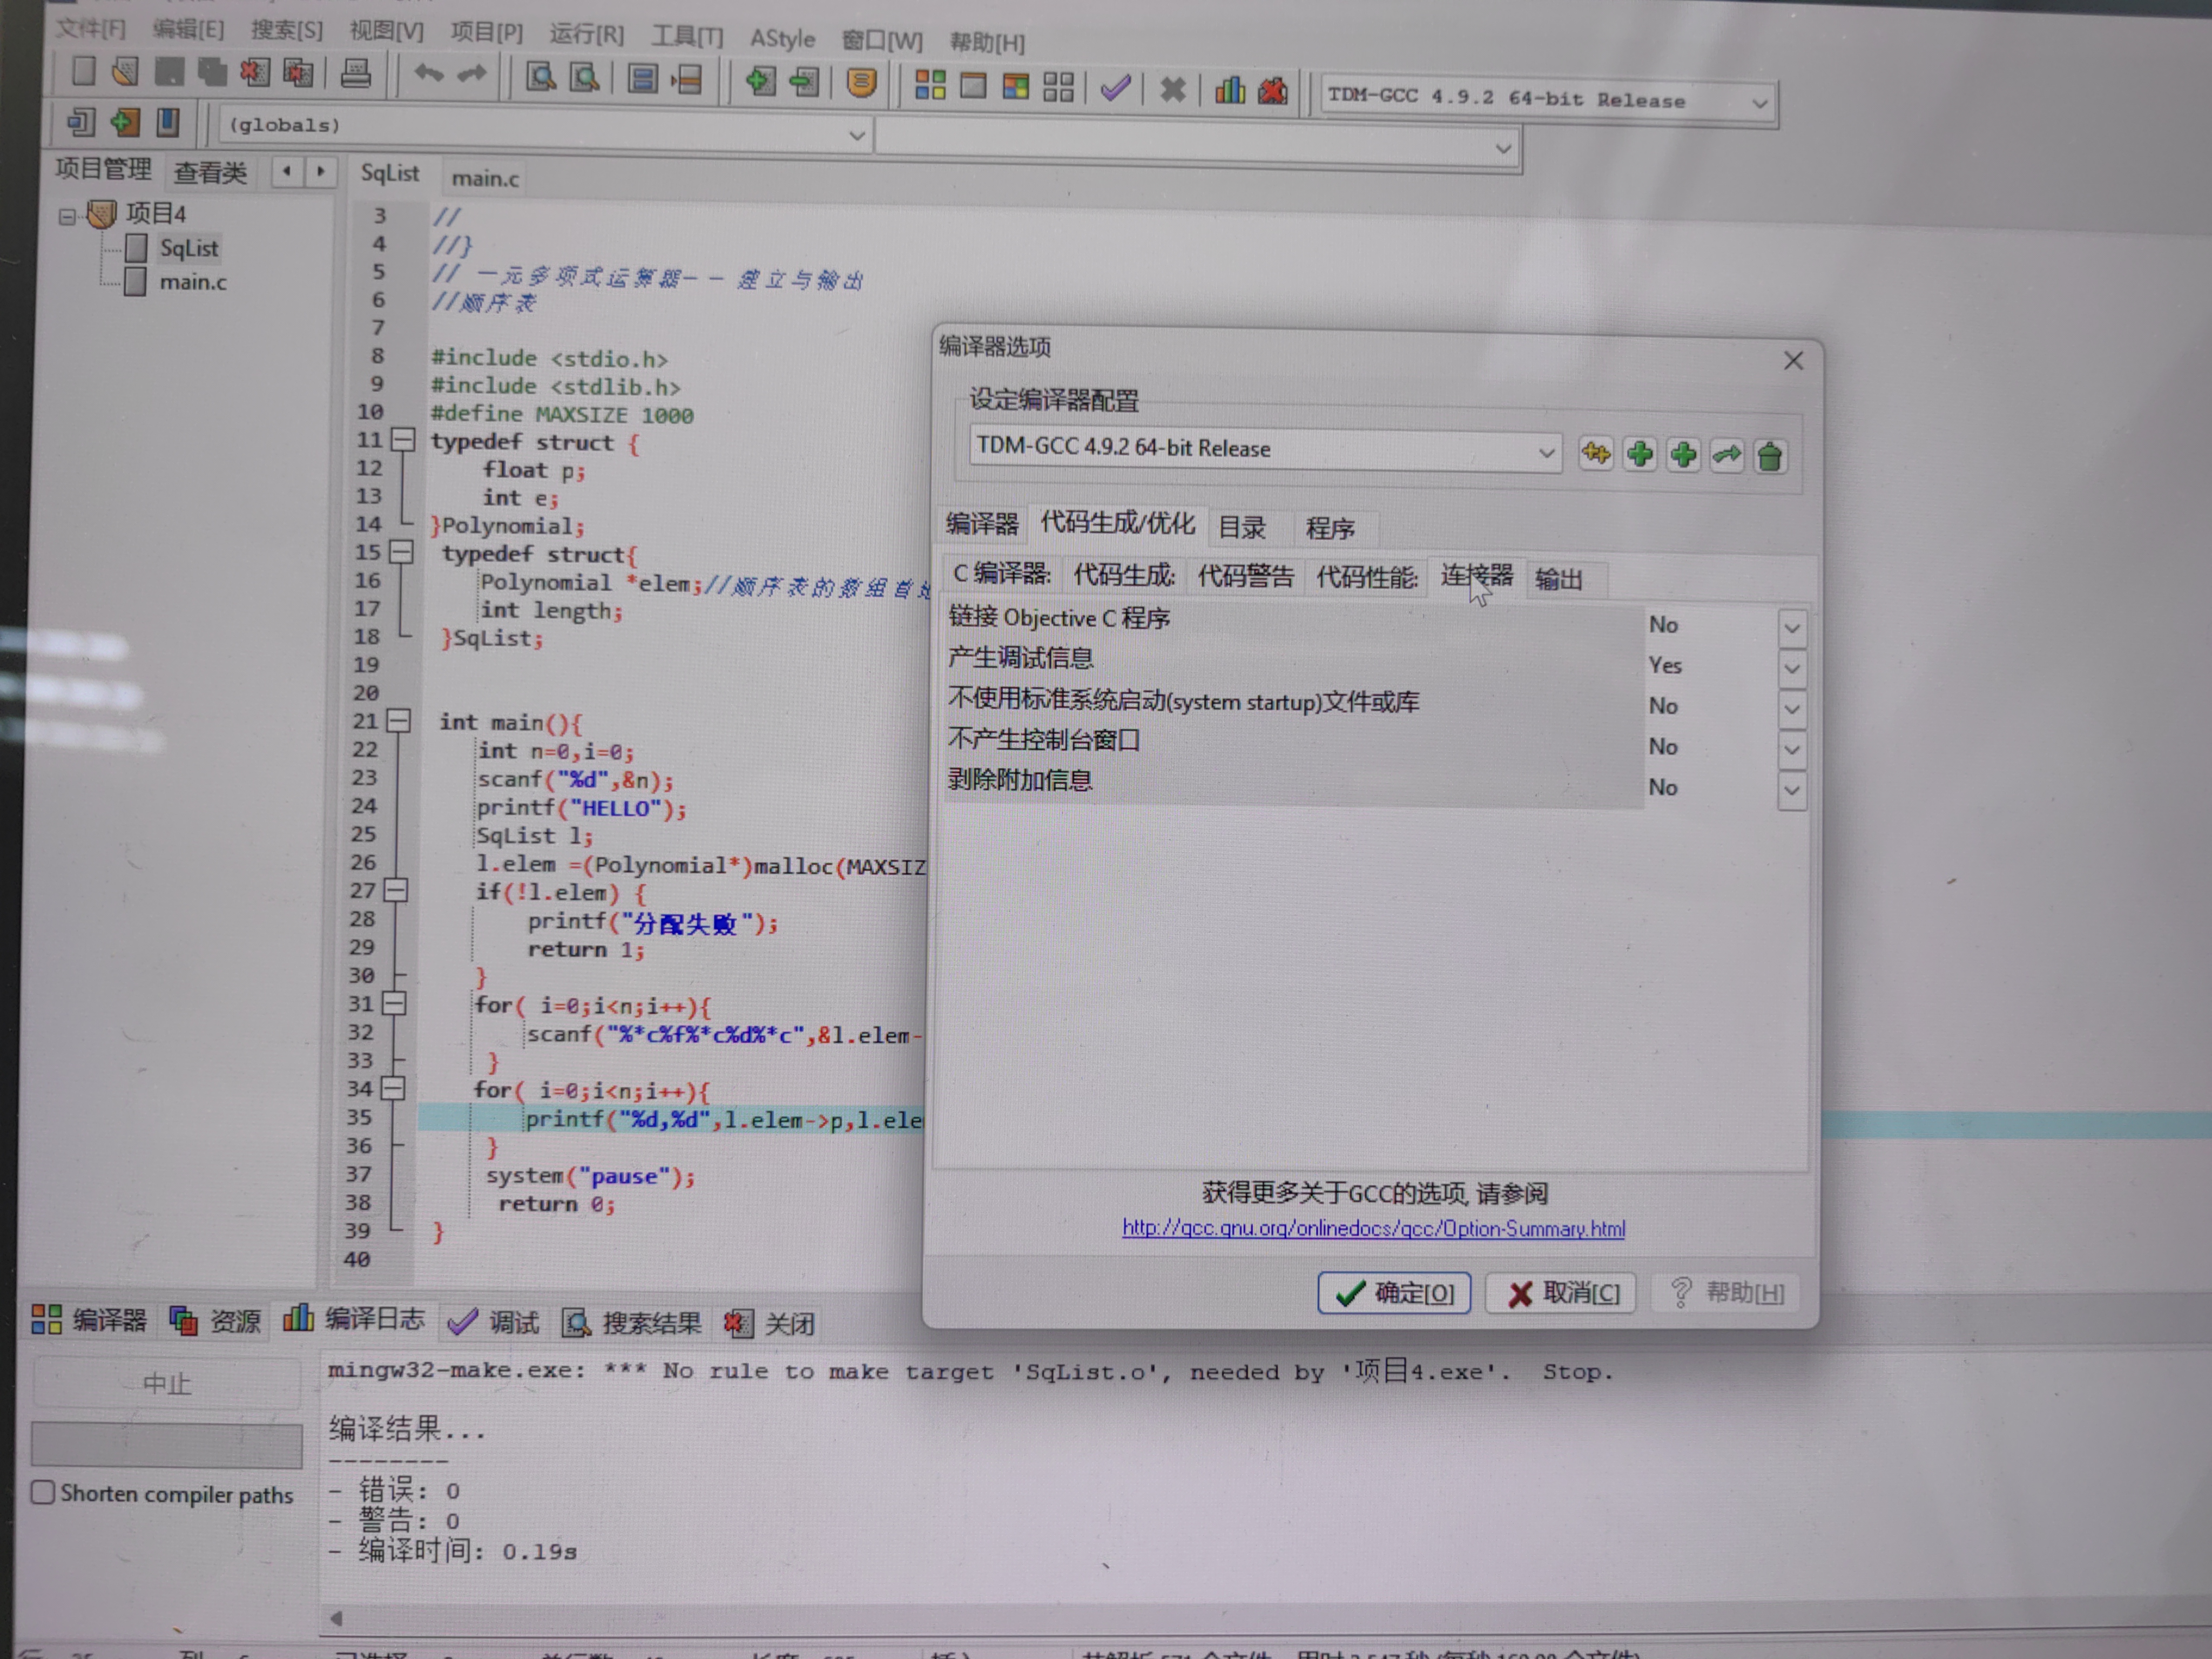Open the compiler configuration dropdown in dialog
The width and height of the screenshot is (2212, 1659).
(1545, 453)
